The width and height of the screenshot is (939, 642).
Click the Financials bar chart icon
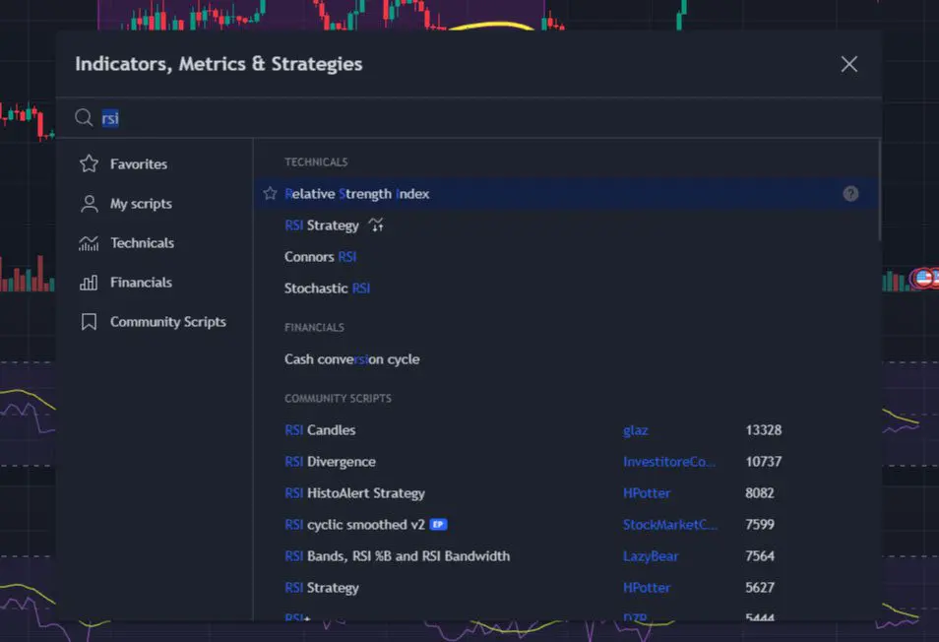click(x=89, y=283)
